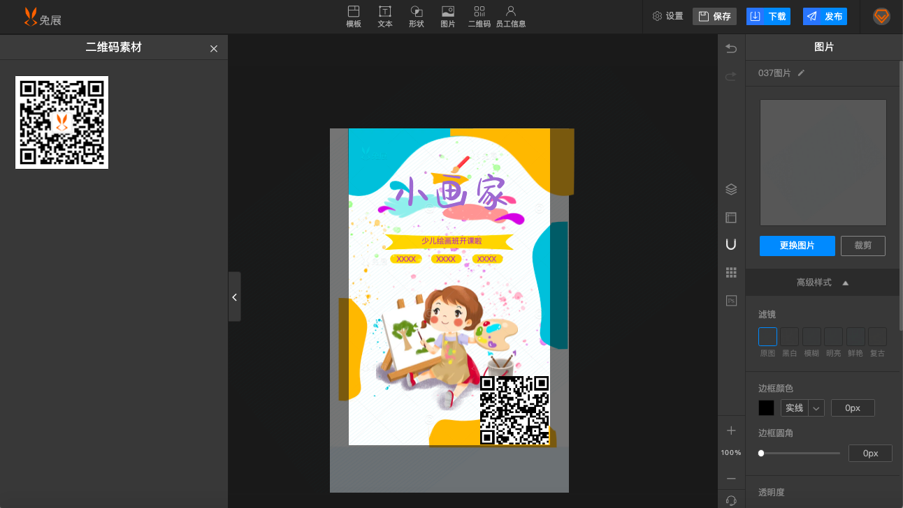Select the 文本 text tool

(385, 17)
